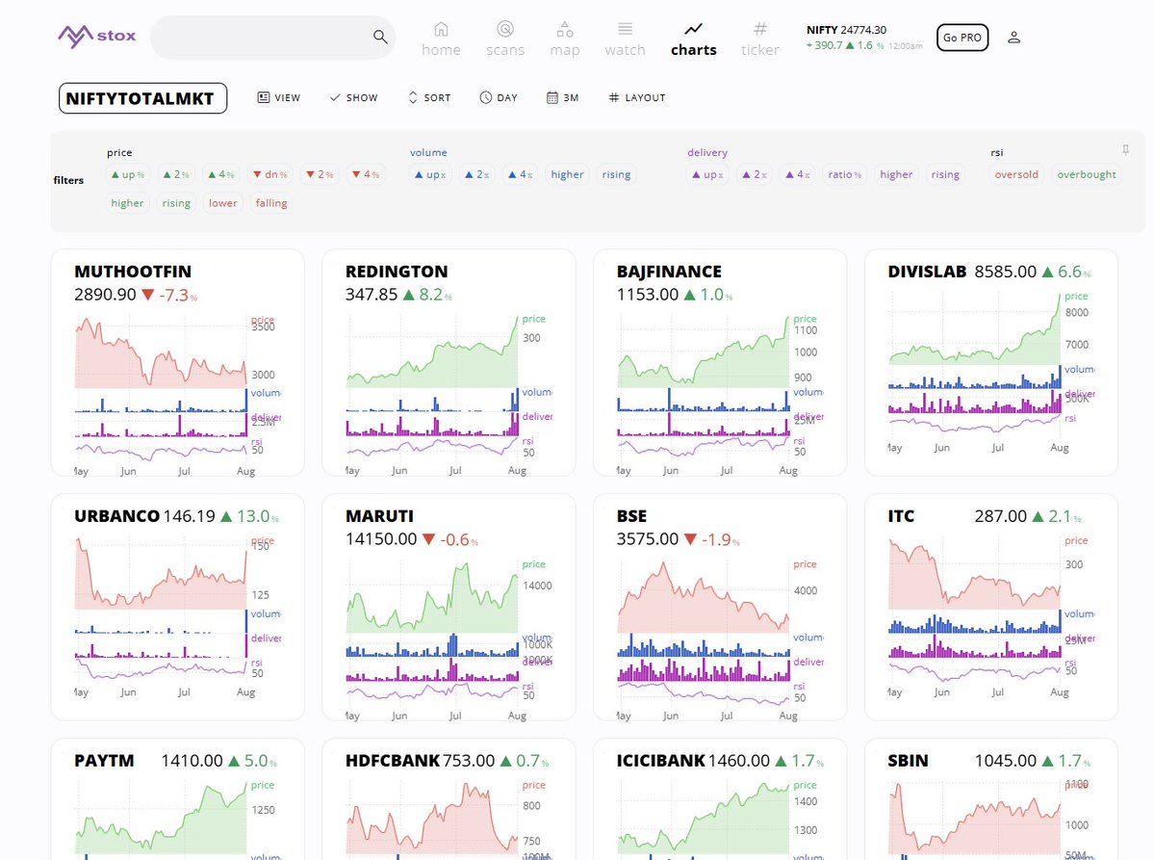Screen dimensions: 1154x860
Task: Toggle price rising filter
Action: point(176,203)
